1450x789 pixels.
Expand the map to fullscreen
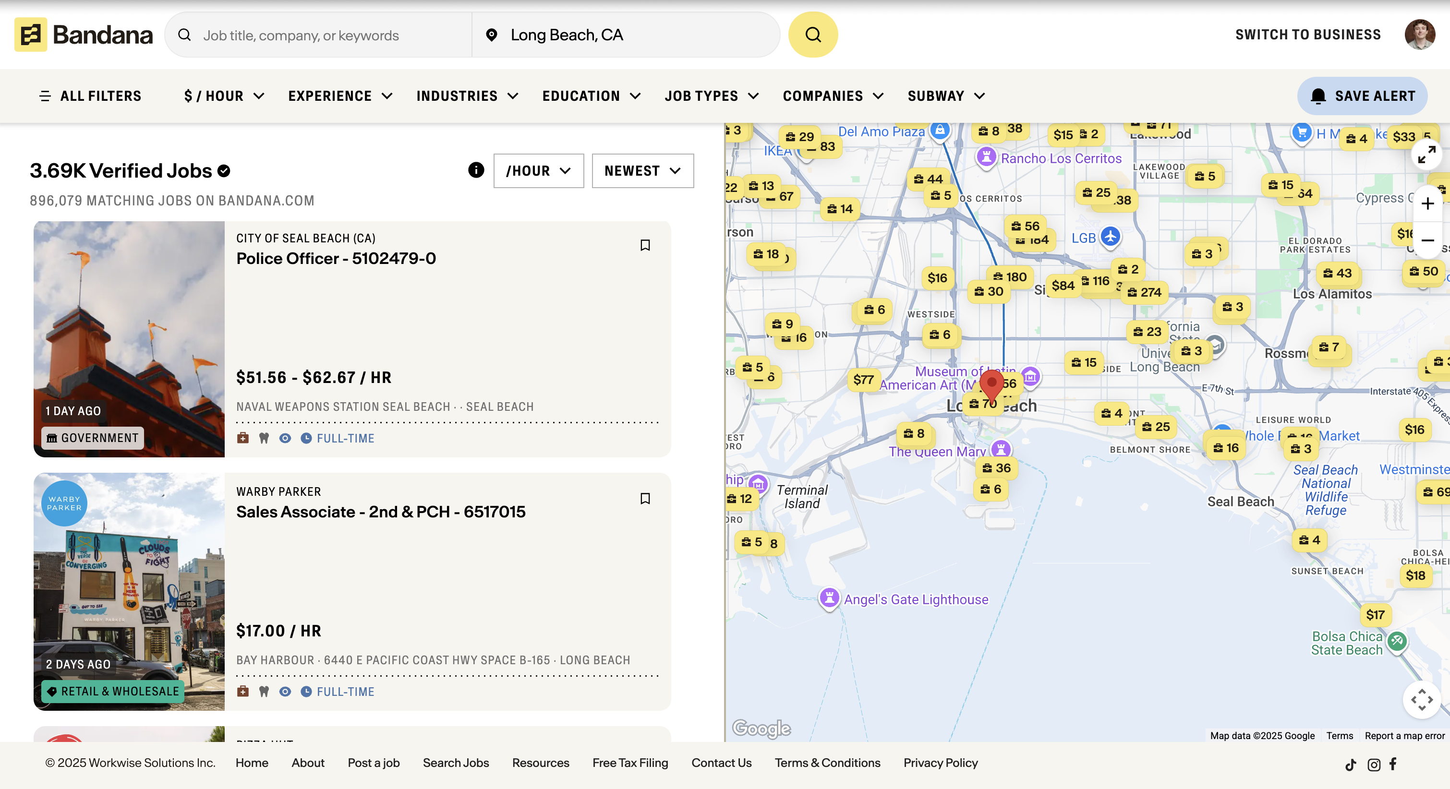(x=1426, y=154)
